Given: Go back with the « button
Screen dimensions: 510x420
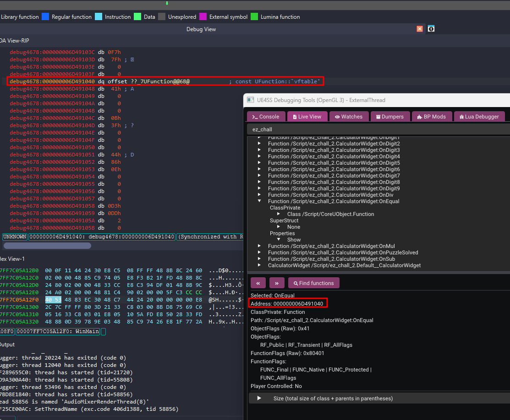Looking at the screenshot, I should pyautogui.click(x=258, y=283).
